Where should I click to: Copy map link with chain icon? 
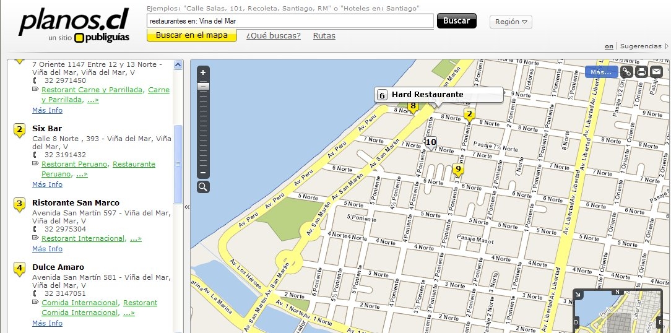[x=626, y=72]
